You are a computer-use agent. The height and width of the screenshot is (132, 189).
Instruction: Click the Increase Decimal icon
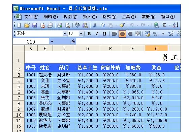coord(171,34)
